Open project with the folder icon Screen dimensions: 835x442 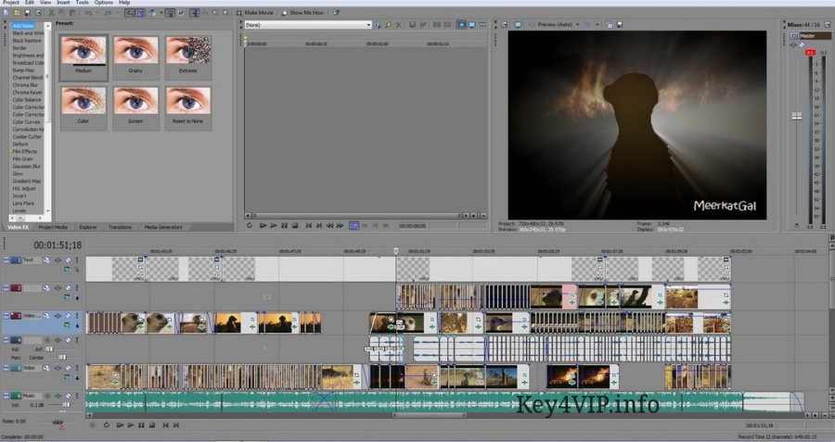(17, 12)
